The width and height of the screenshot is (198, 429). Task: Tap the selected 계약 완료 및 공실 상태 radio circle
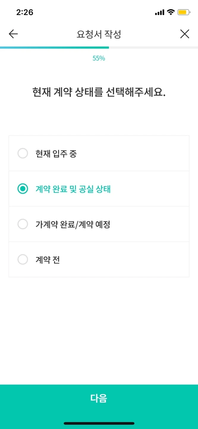[x=23, y=189]
